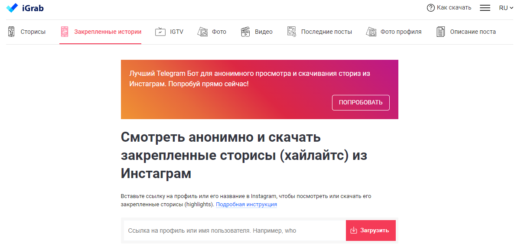
Task: Switch to the Сторисы tab
Action: click(33, 32)
